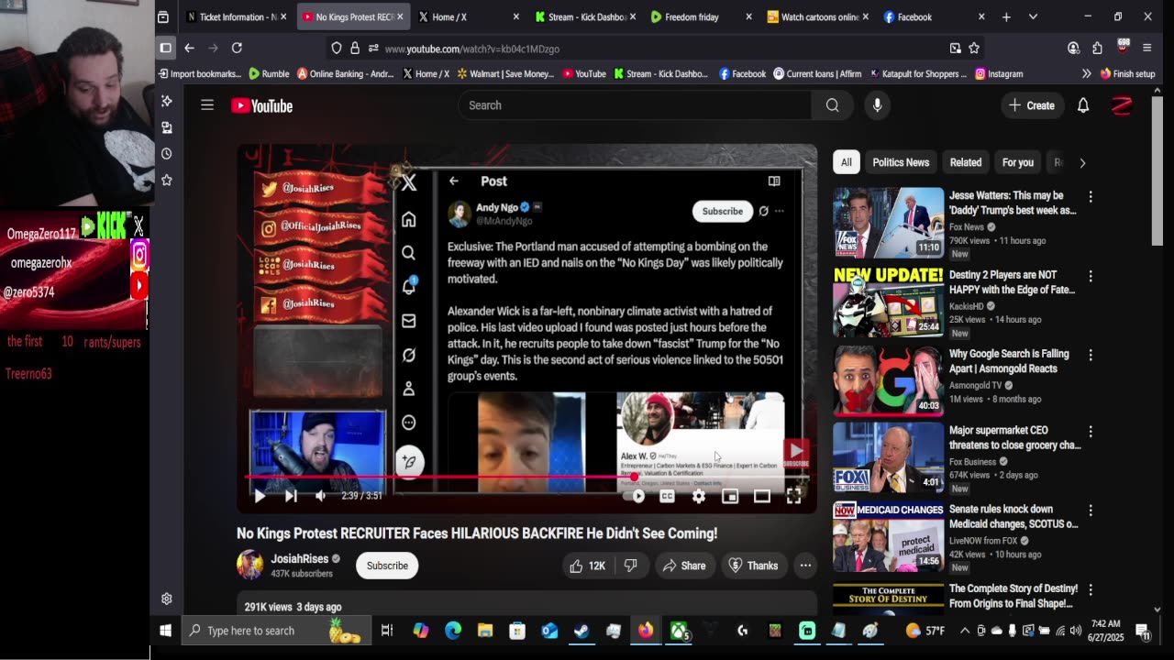Skip to the next video
1174x660 pixels.
[291, 496]
